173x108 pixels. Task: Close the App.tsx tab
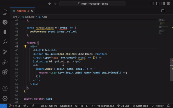pyautogui.click(x=32, y=11)
